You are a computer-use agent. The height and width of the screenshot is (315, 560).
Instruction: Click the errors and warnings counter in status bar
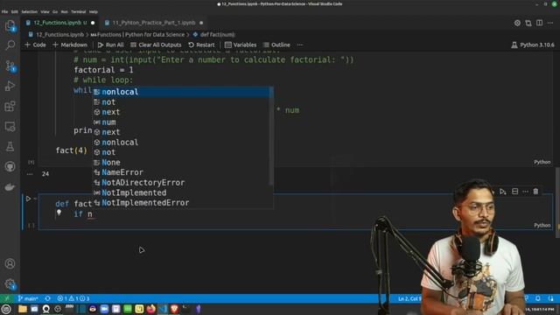click(x=73, y=298)
